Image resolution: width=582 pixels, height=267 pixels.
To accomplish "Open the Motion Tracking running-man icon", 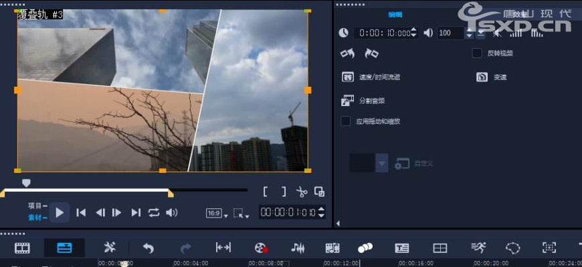I will pos(478,248).
